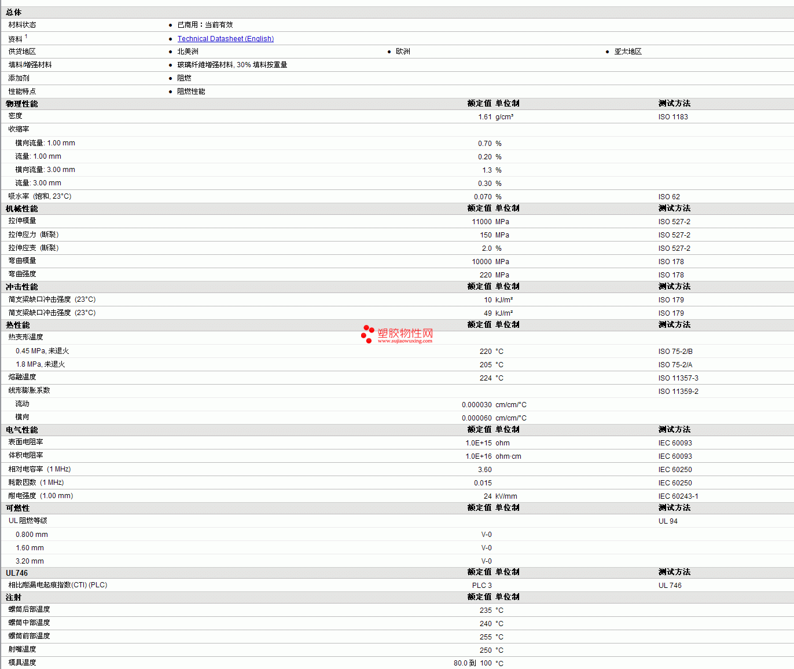Select the 拉伸模量 value 11000
This screenshot has width=794, height=669.
[482, 222]
